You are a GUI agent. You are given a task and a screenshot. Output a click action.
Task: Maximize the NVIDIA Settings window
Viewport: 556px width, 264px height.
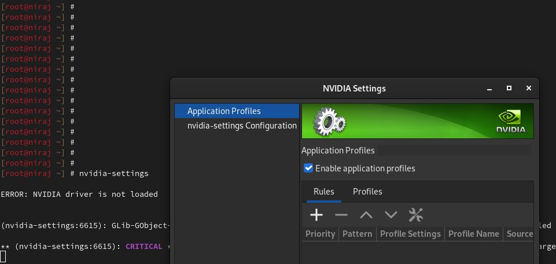click(509, 88)
